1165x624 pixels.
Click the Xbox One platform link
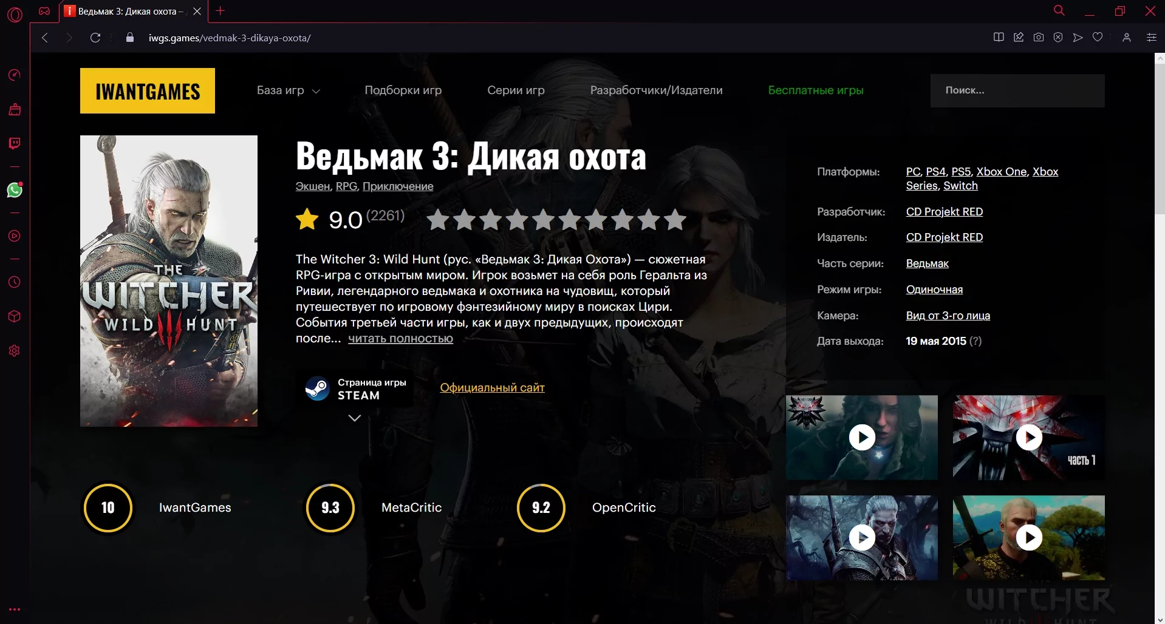click(1002, 172)
